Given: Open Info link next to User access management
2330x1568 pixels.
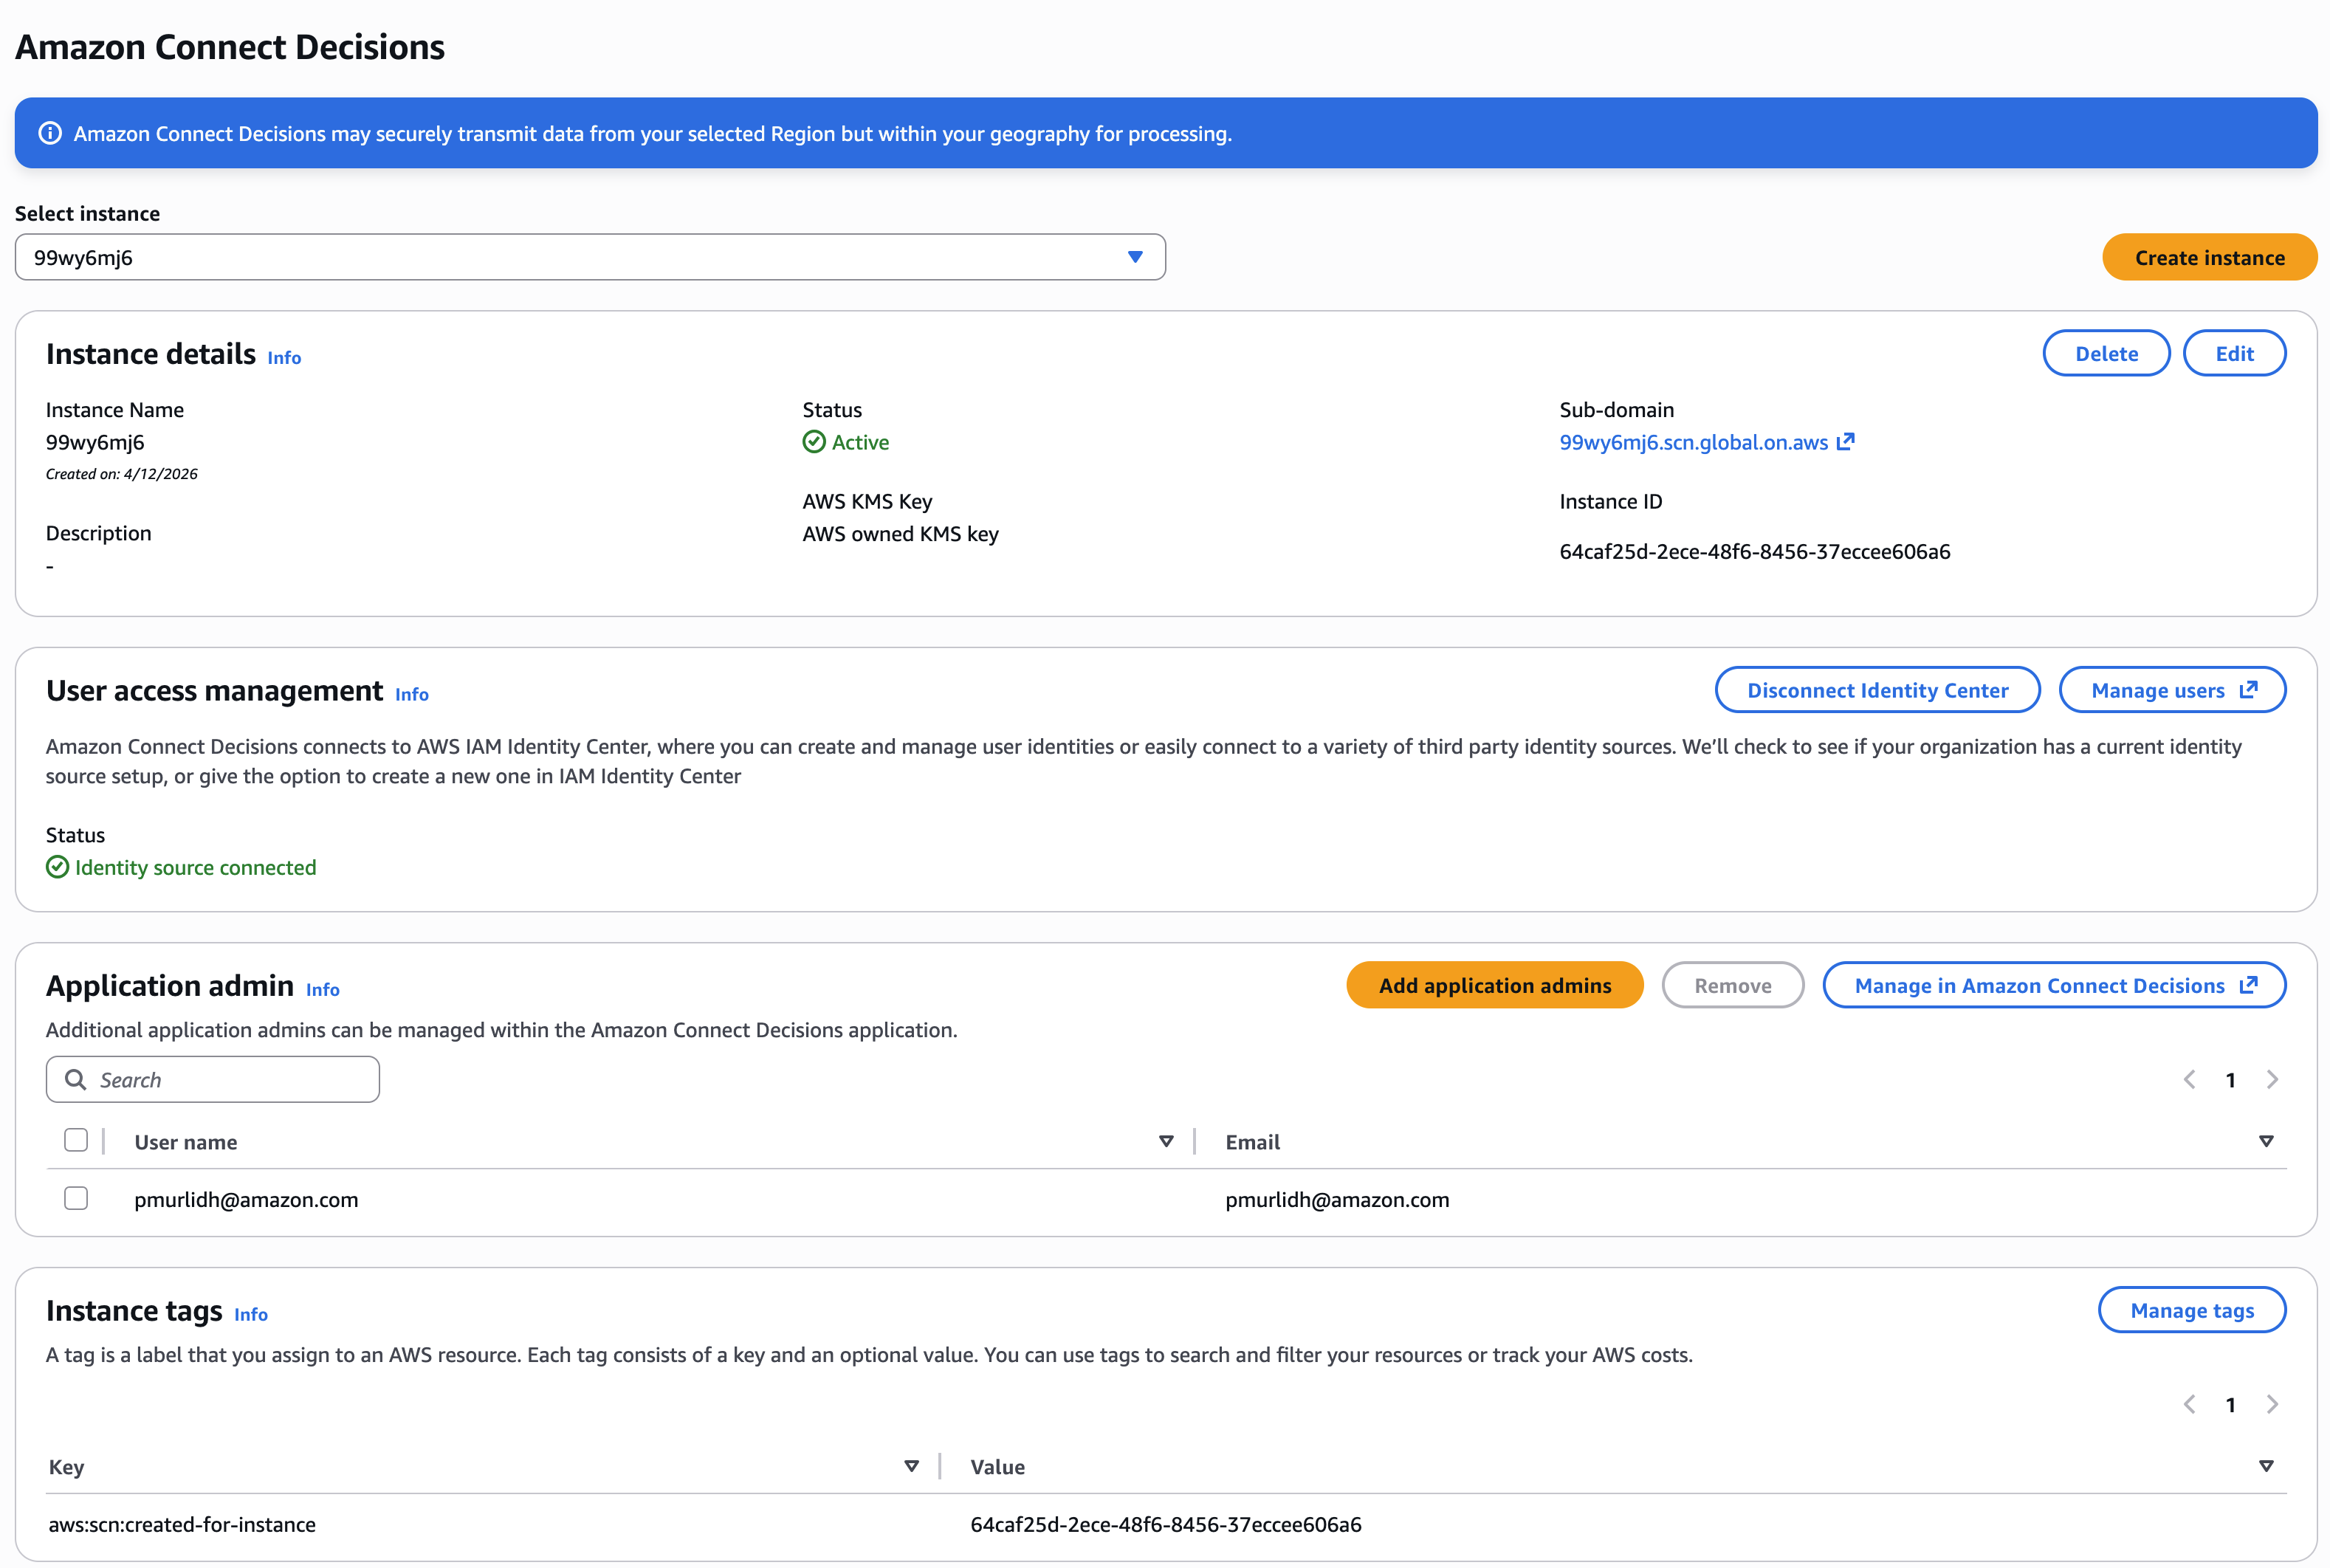Looking at the screenshot, I should pyautogui.click(x=412, y=694).
